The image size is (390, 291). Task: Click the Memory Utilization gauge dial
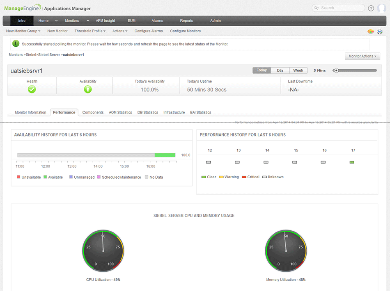coord(286,250)
